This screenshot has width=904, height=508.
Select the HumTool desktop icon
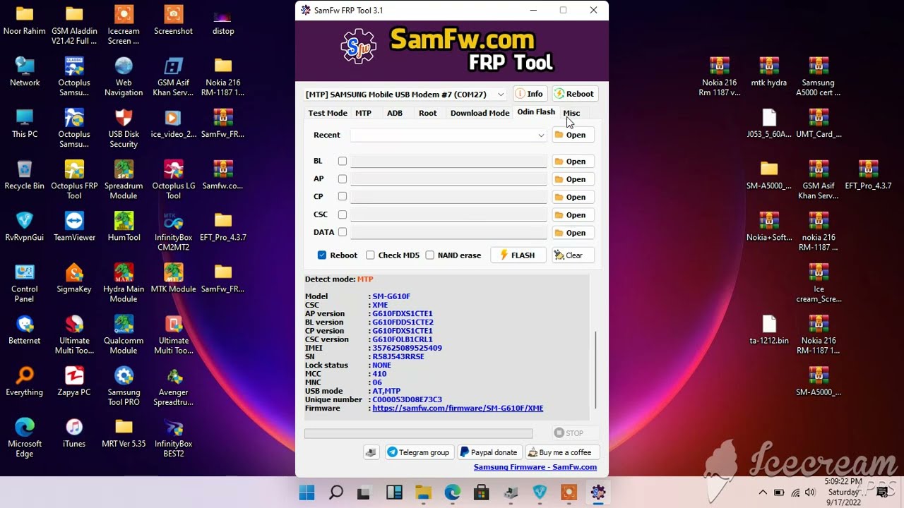click(124, 226)
